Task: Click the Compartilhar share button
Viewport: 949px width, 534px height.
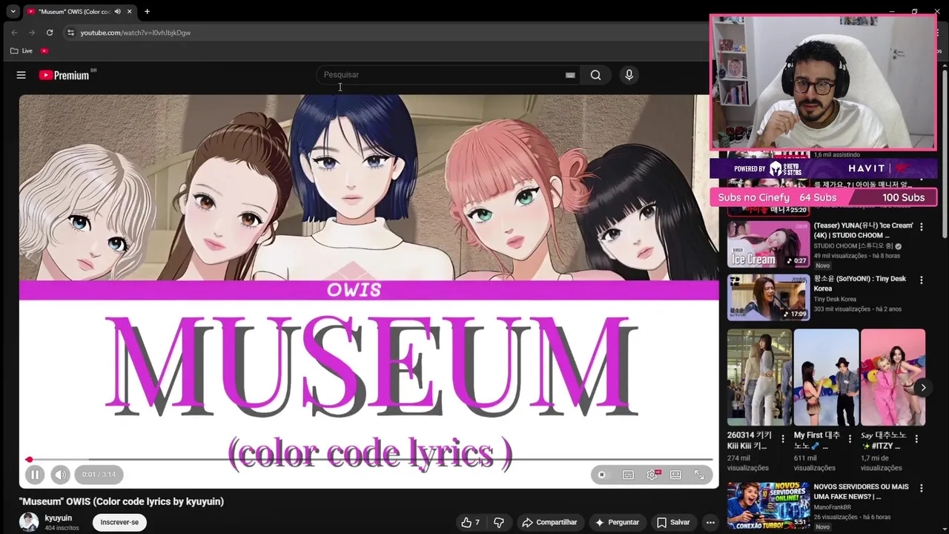Action: tap(549, 522)
